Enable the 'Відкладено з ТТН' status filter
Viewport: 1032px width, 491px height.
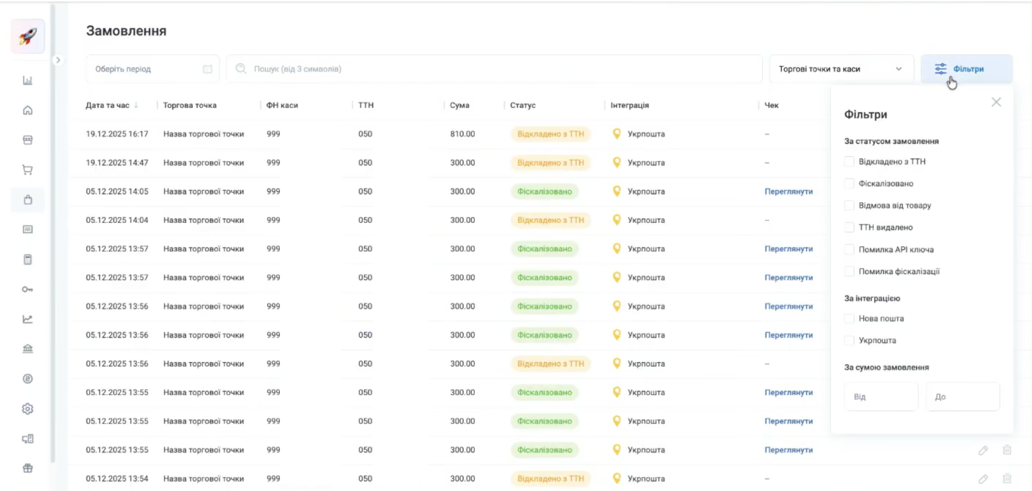849,162
